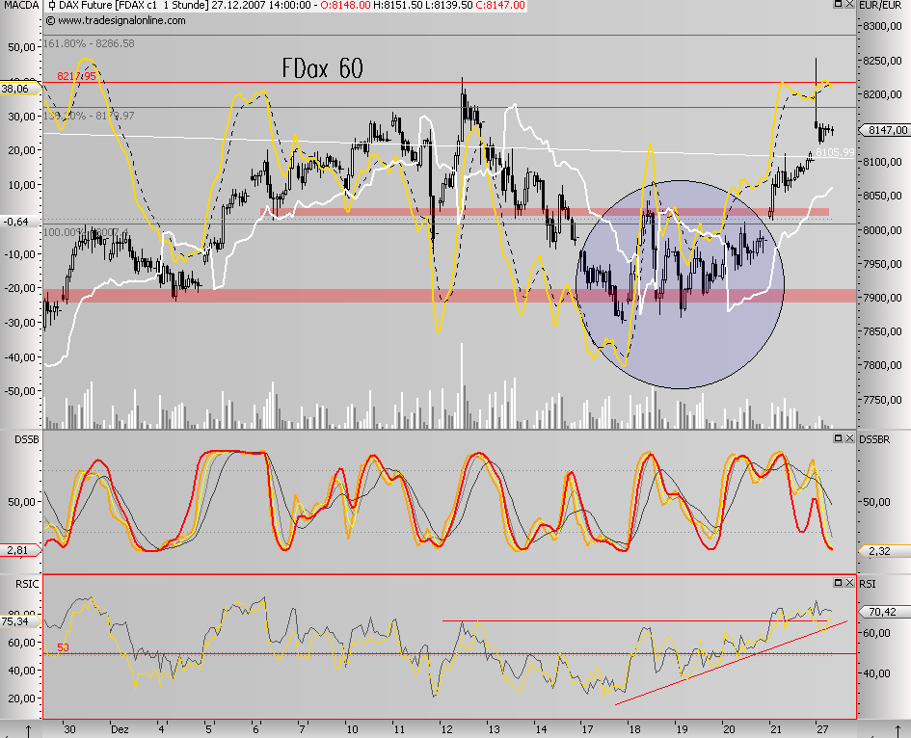The width and height of the screenshot is (911, 738).
Task: Click the up arrow at bottom right corner
Action: (898, 730)
